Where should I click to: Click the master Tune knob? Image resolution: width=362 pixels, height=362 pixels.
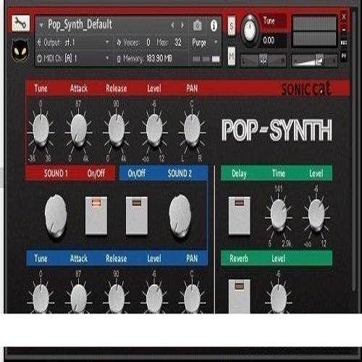point(250,31)
